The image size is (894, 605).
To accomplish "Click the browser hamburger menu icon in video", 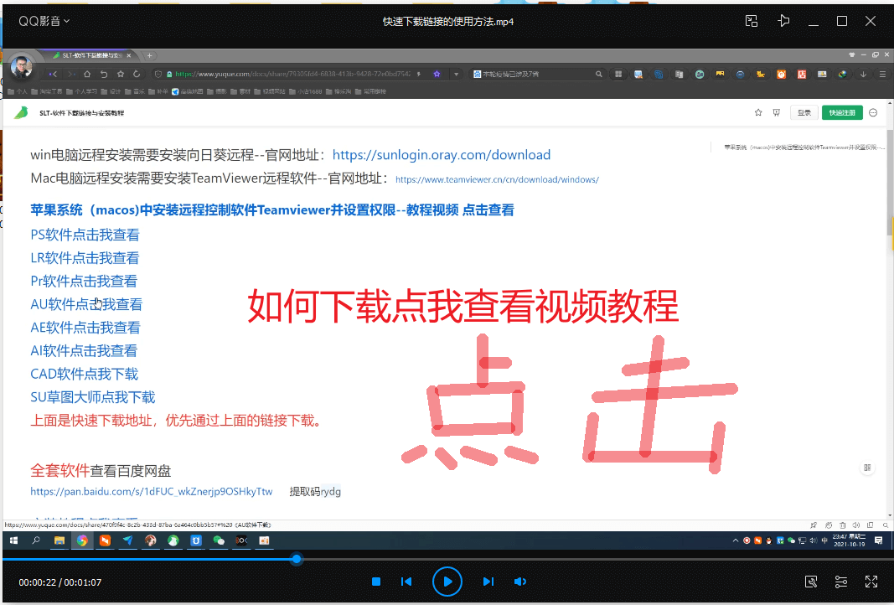I will pos(882,74).
